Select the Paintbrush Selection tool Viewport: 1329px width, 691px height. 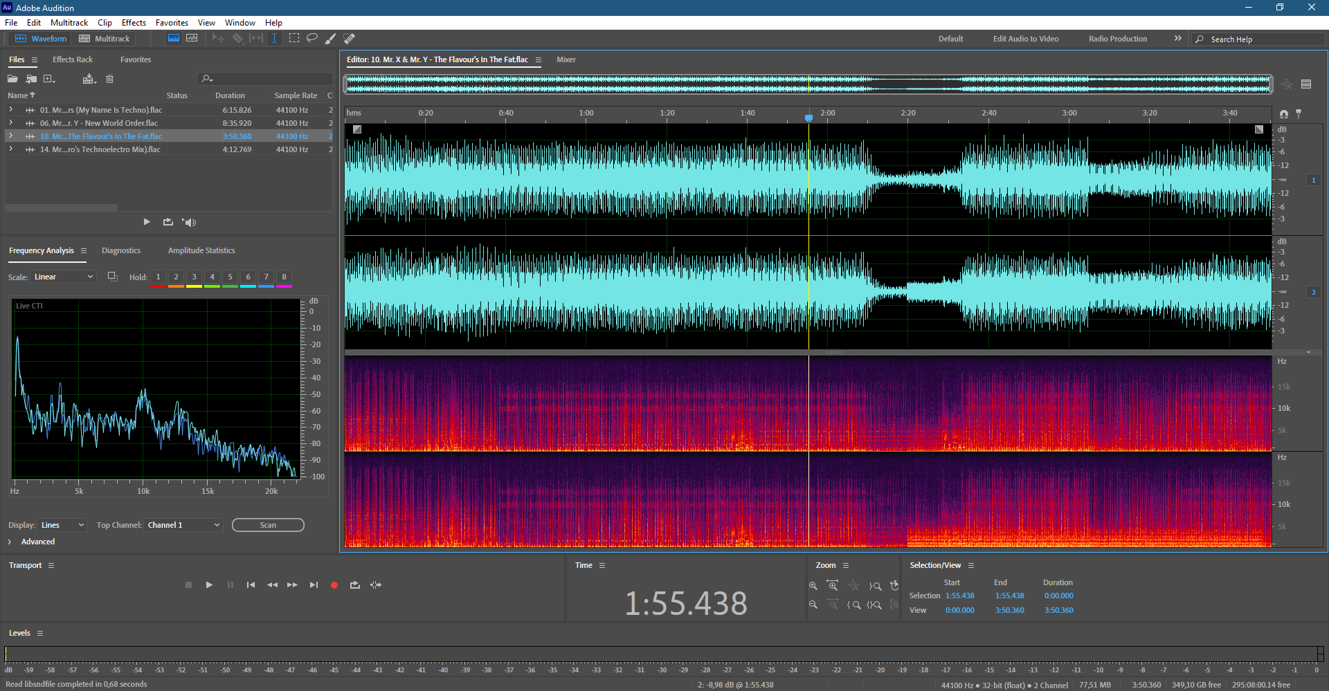click(331, 39)
